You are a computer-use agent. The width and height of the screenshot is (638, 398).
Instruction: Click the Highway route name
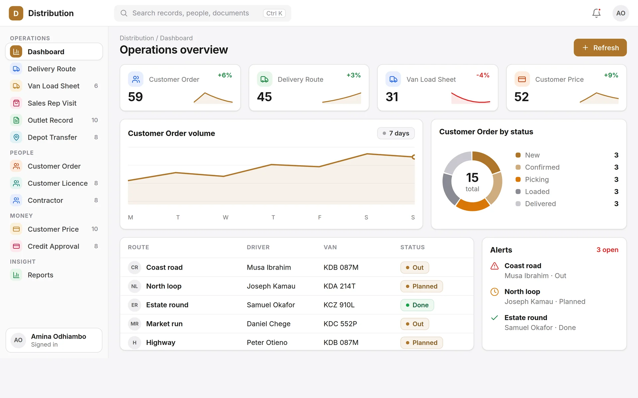(x=160, y=343)
